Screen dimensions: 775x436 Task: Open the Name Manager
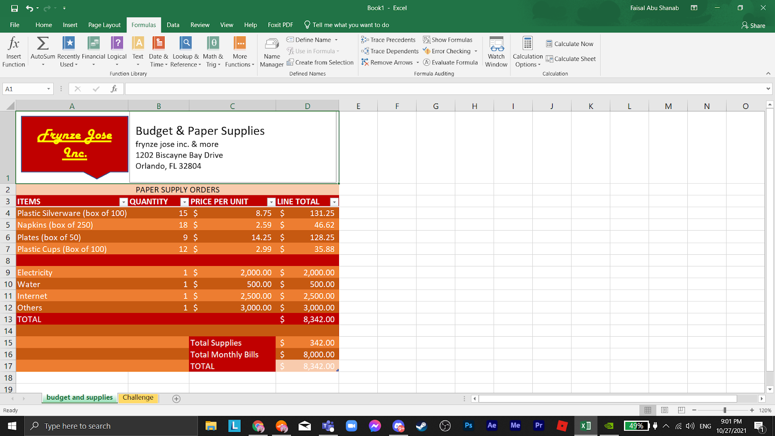(x=272, y=52)
